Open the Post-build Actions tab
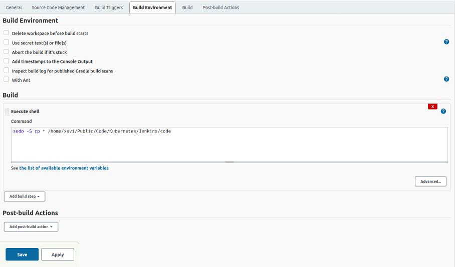 [221, 7]
